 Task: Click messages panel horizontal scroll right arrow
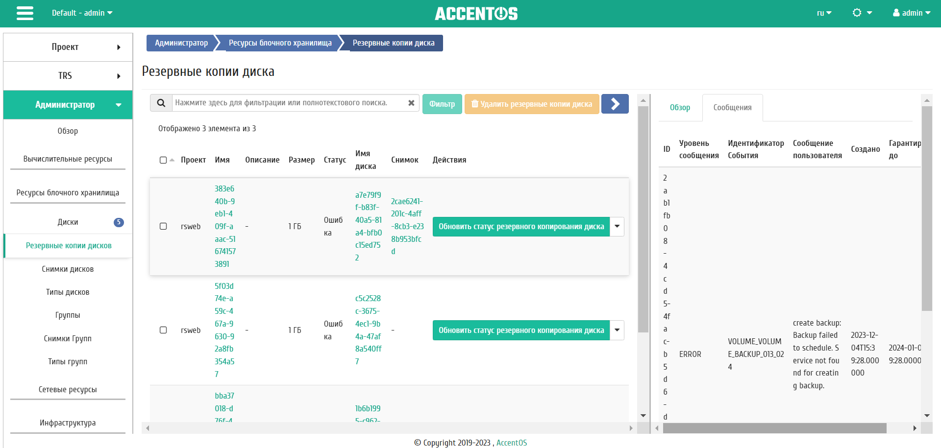point(915,428)
